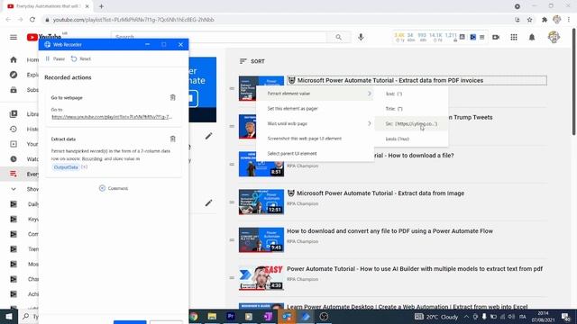The image size is (577, 324).
Task: Reset the Web Recorder recorded actions
Action: click(81, 58)
